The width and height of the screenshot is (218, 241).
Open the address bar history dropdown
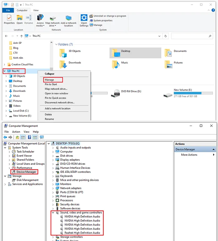tap(159, 36)
